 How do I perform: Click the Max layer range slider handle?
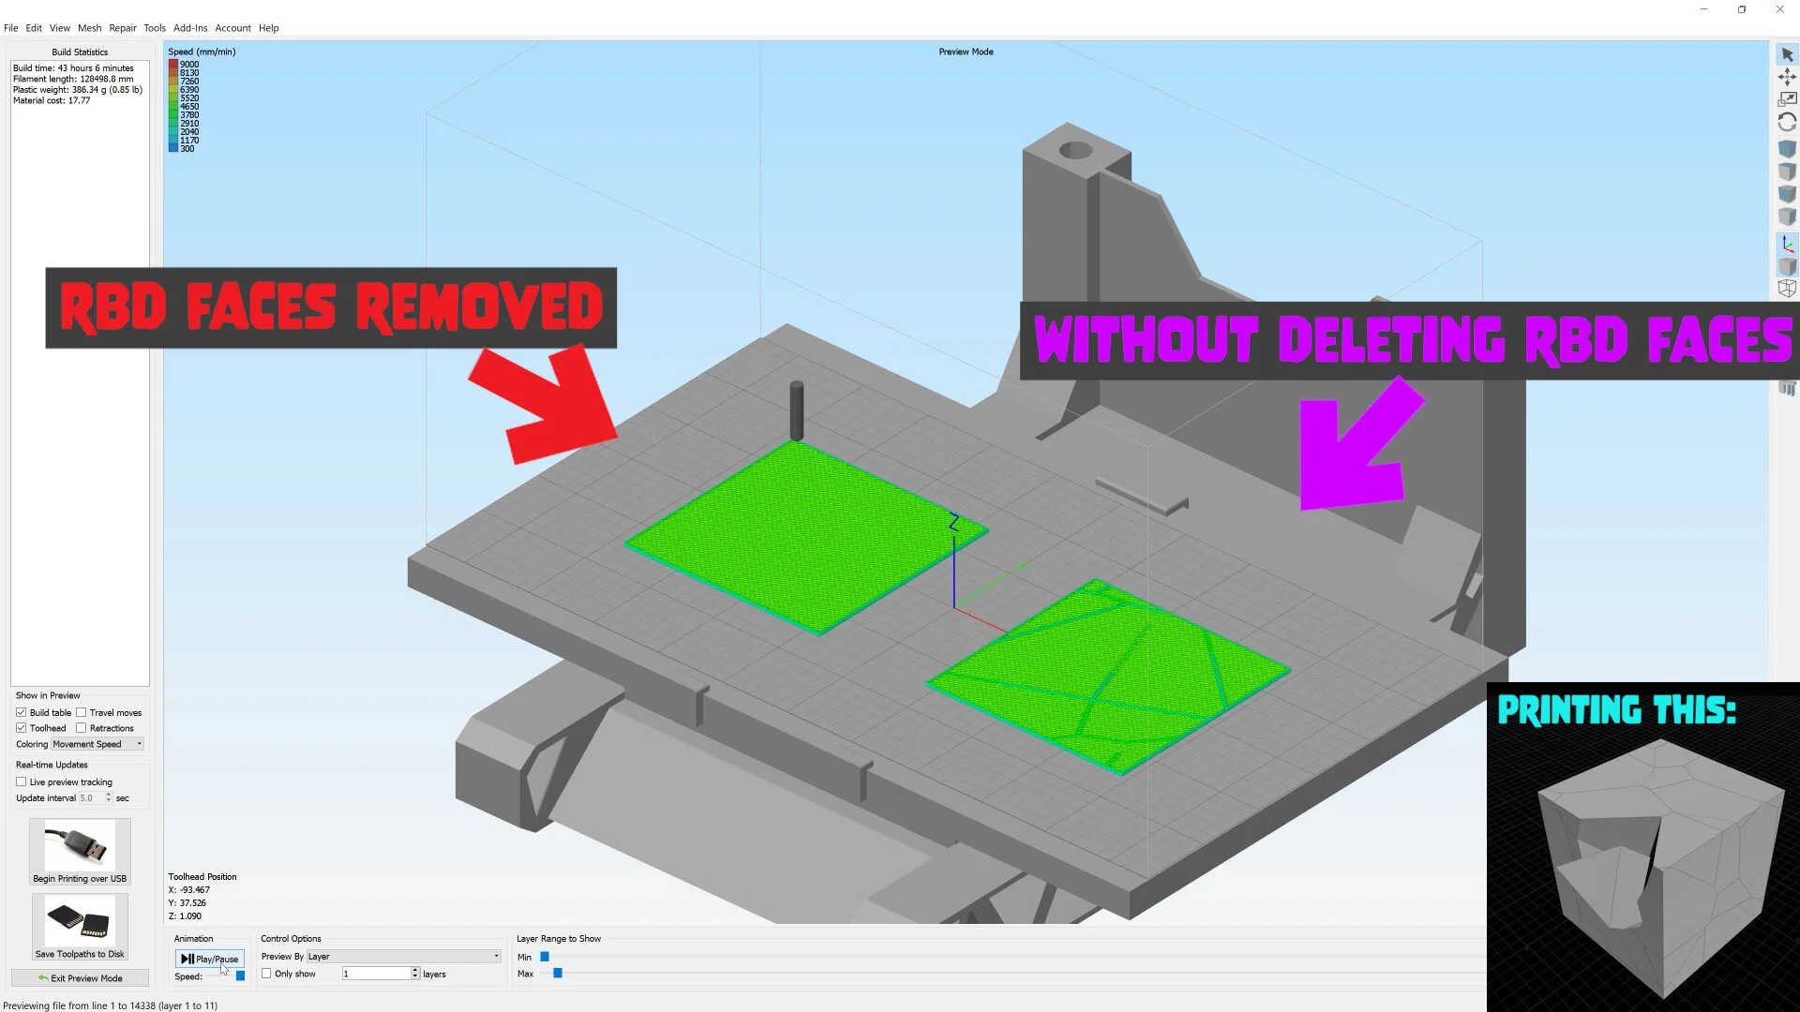click(x=558, y=974)
